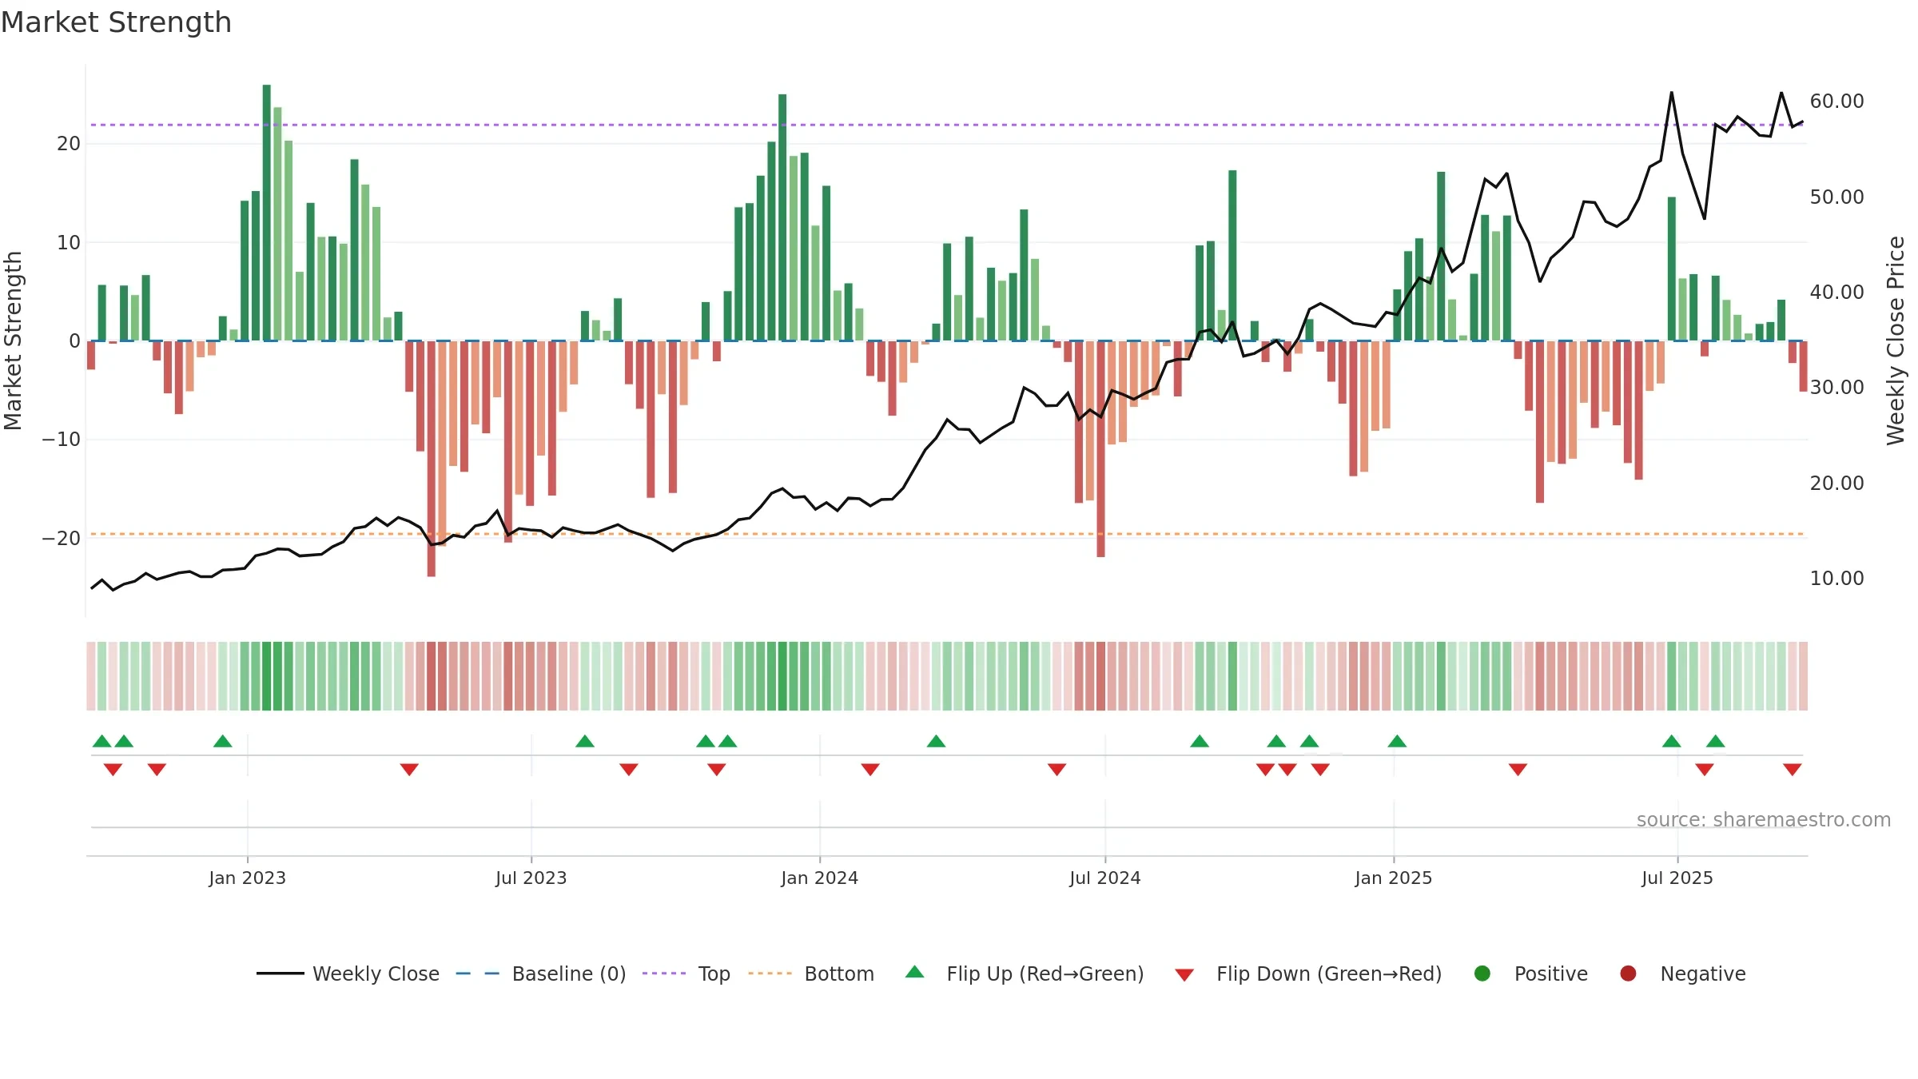
Task: Click the "−10" strength axis tick
Action: [62, 440]
